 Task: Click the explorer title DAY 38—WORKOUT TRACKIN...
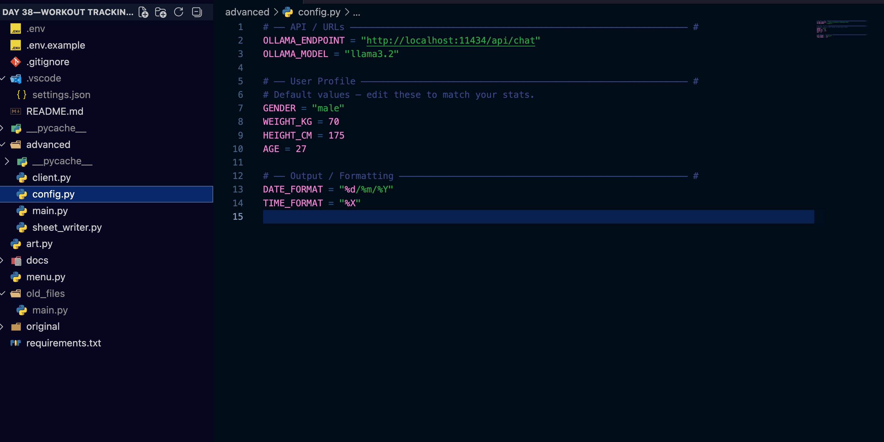pyautogui.click(x=67, y=12)
